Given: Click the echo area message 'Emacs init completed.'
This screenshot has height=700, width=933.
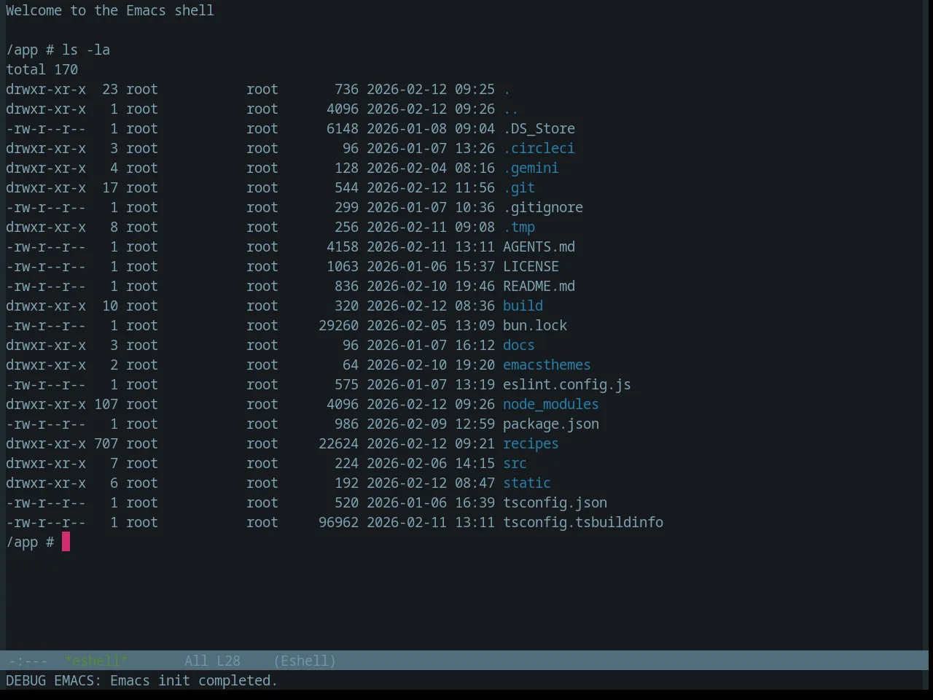Looking at the screenshot, I should pos(194,680).
